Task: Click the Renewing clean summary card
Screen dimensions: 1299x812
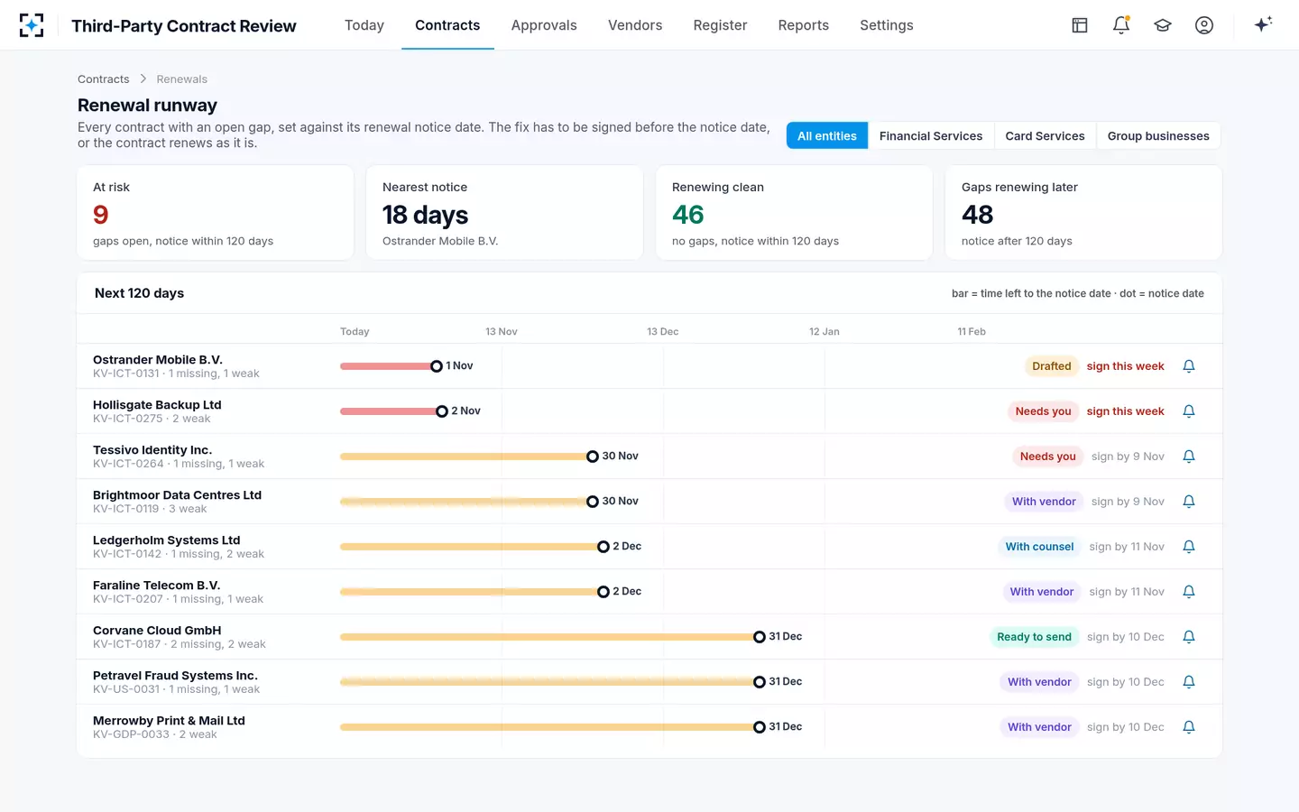Action: (794, 213)
